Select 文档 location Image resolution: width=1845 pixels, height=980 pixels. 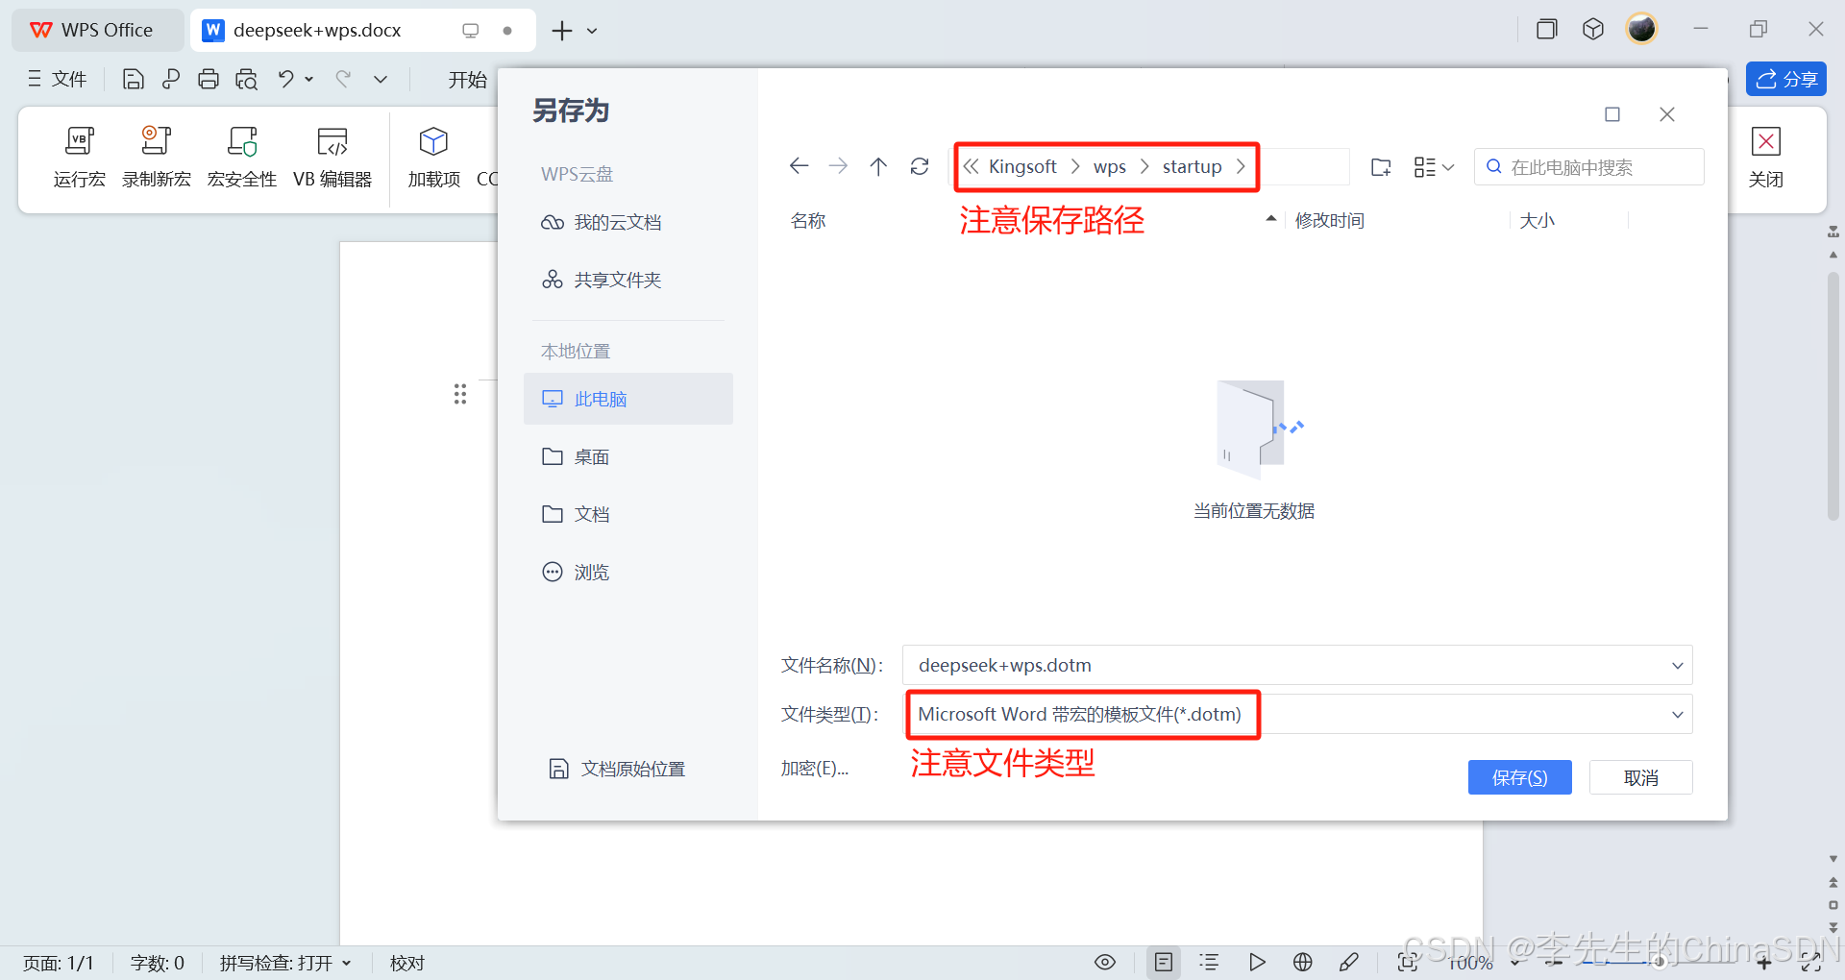click(x=628, y=514)
